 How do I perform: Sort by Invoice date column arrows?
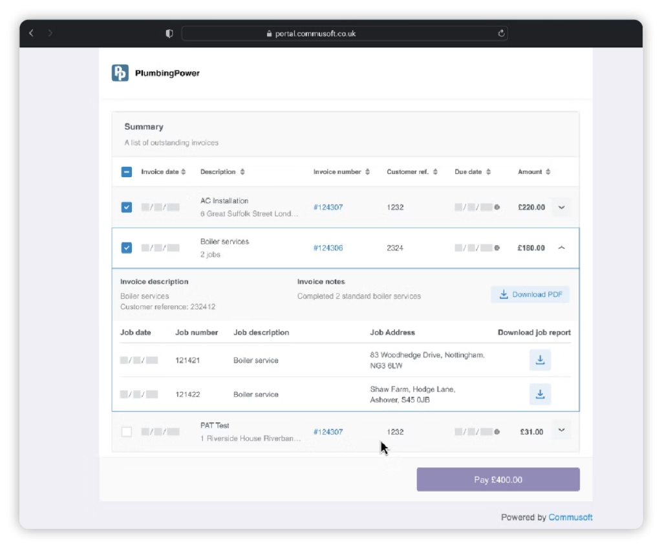(184, 172)
